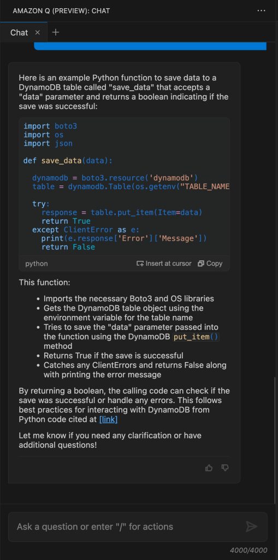Close the Chat tab

click(38, 32)
